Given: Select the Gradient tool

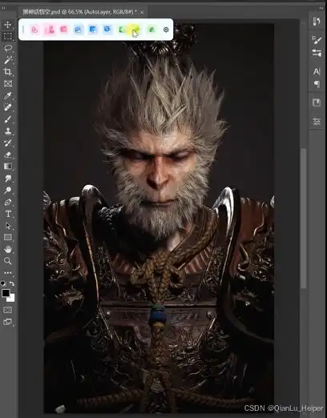Looking at the screenshot, I should point(8,167).
